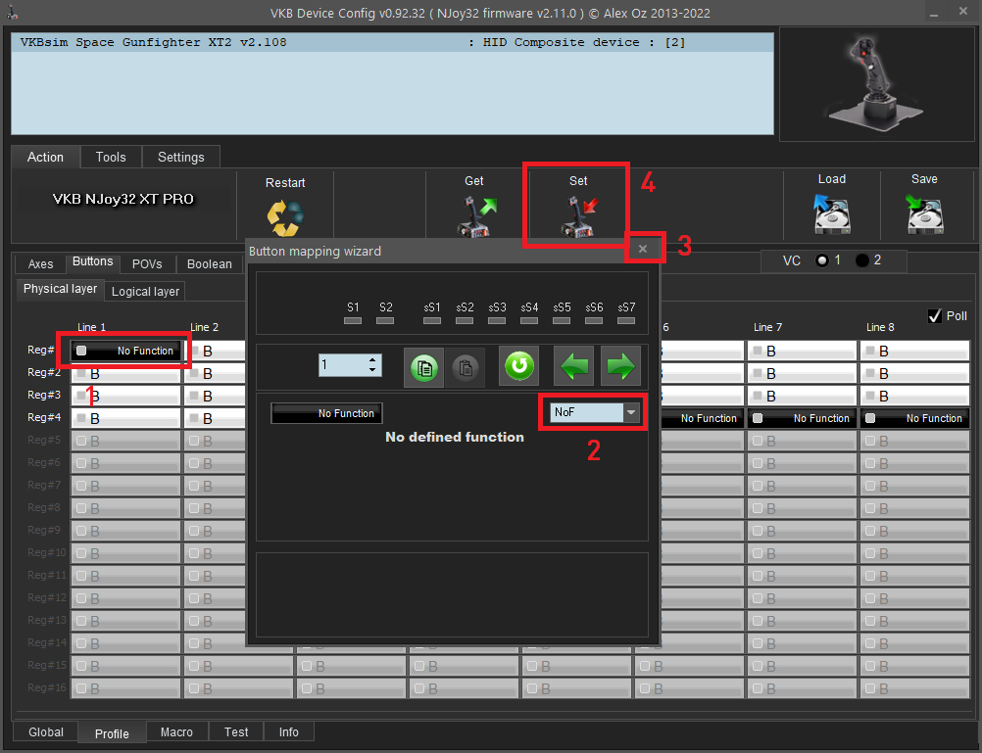Click the green refresh icon in wizard
This screenshot has width=982, height=753.
click(518, 365)
